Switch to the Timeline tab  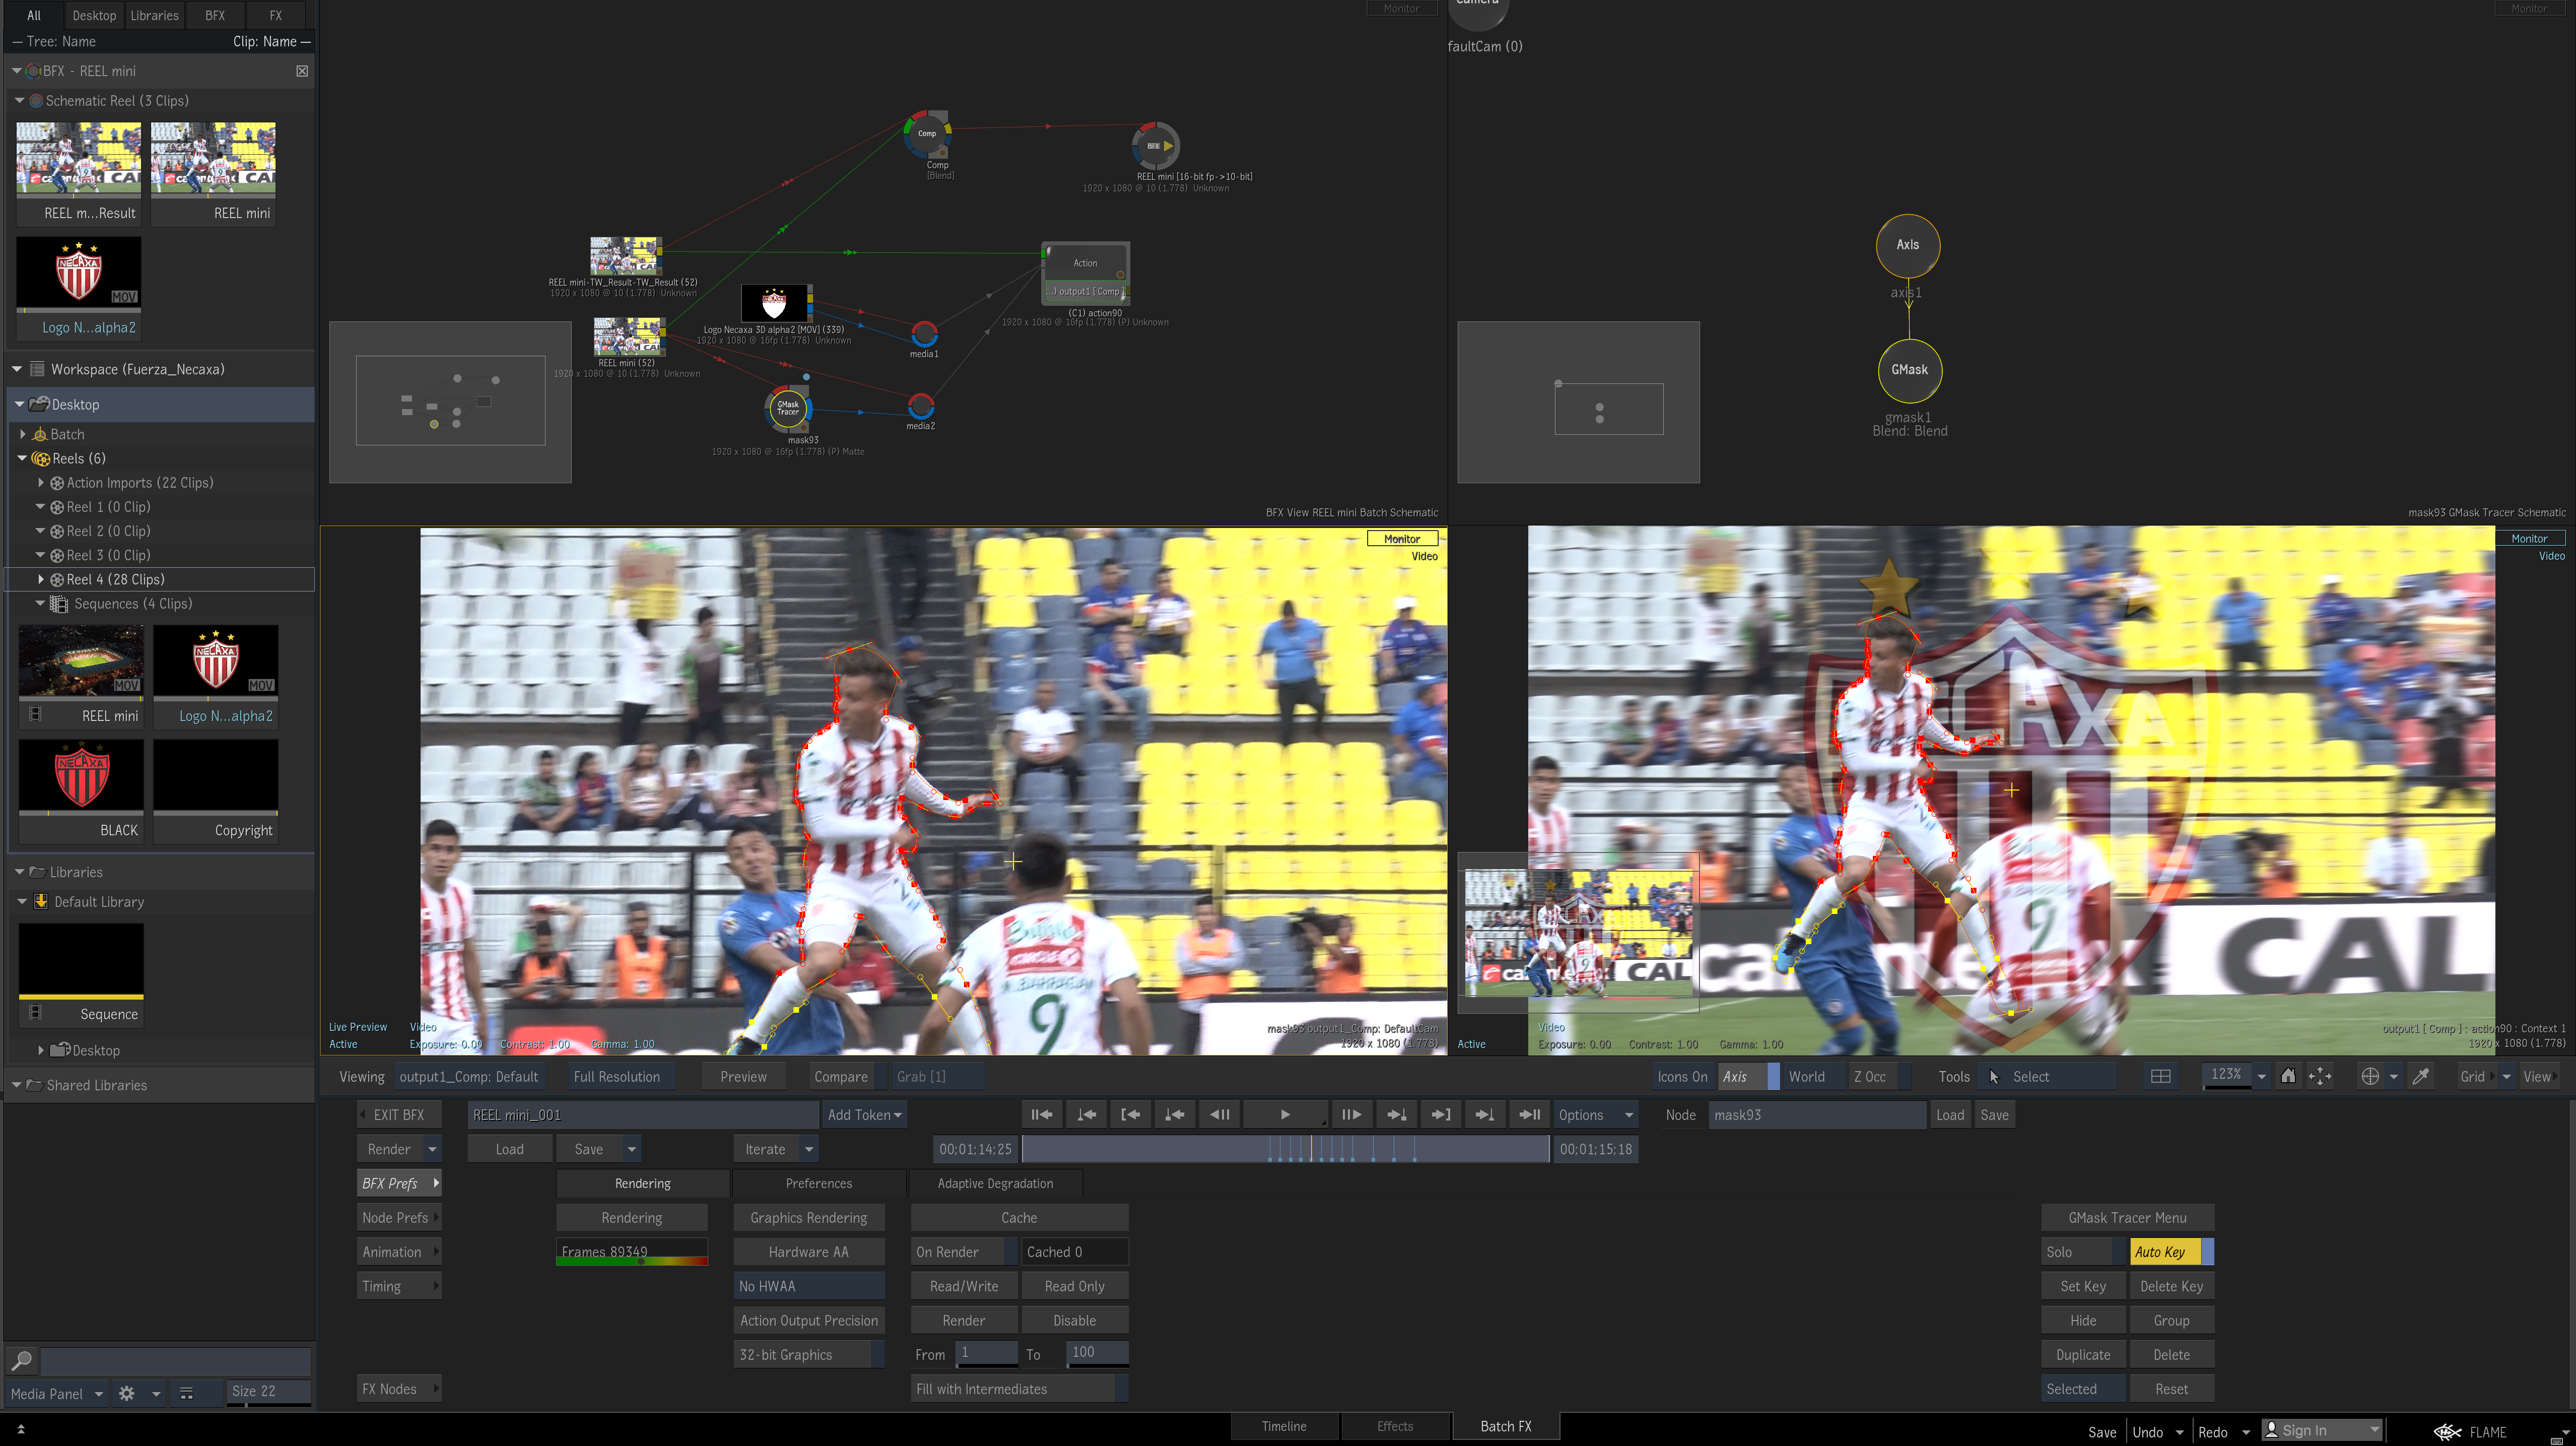coord(1283,1426)
